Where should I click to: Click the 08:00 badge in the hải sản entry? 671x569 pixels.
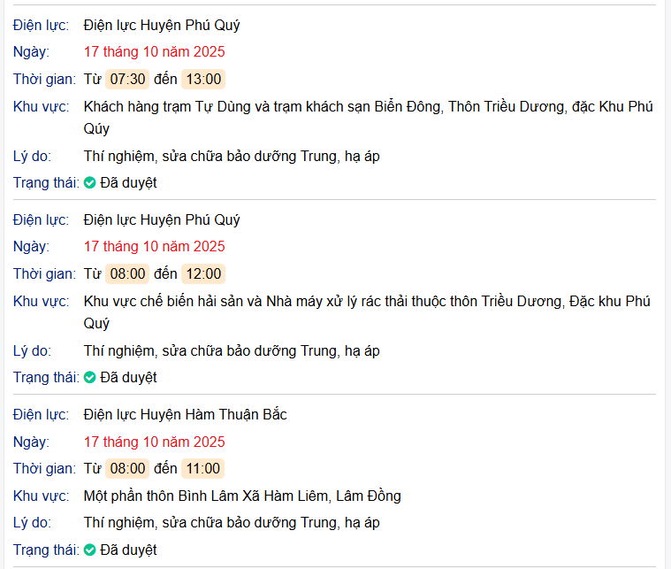[127, 273]
